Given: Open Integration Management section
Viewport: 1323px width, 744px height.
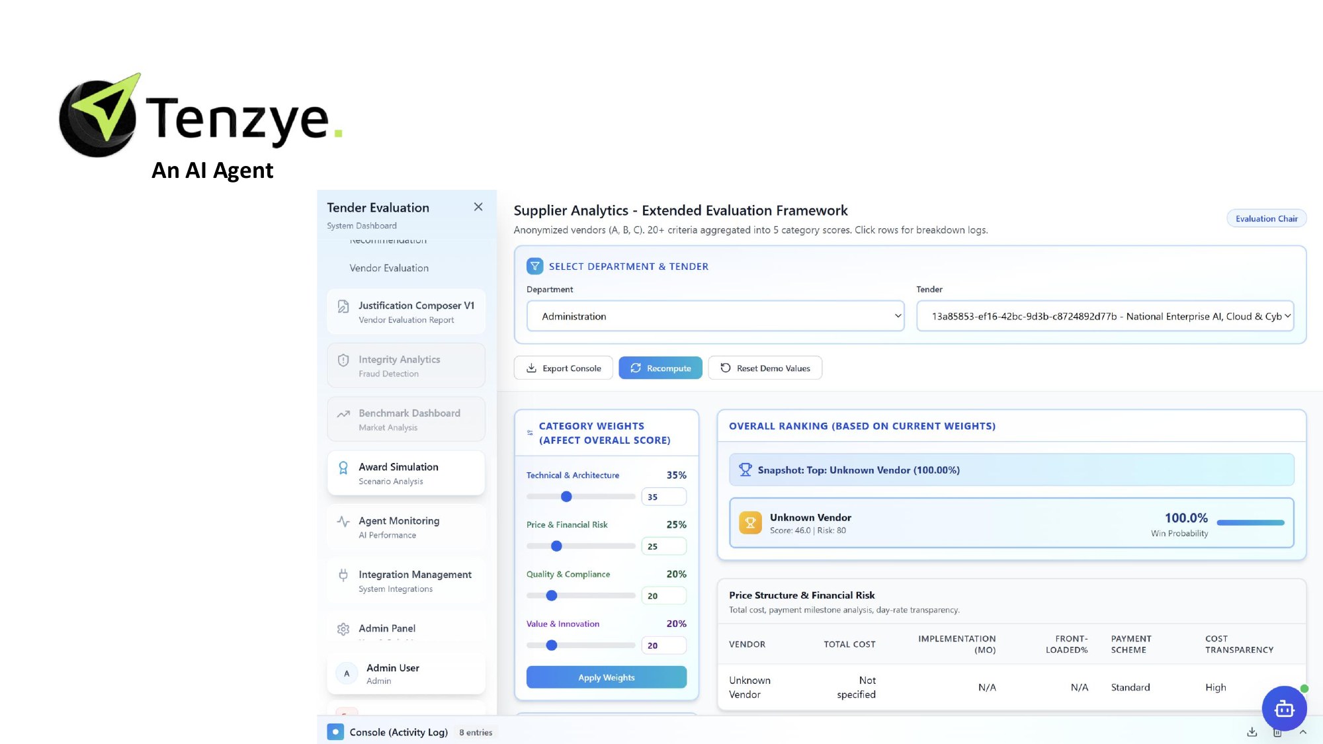Looking at the screenshot, I should click(x=406, y=581).
